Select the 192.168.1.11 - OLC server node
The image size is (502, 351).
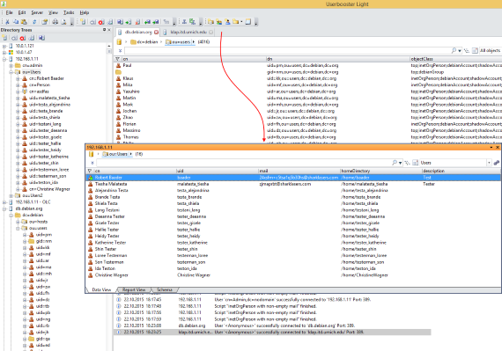coord(33,202)
